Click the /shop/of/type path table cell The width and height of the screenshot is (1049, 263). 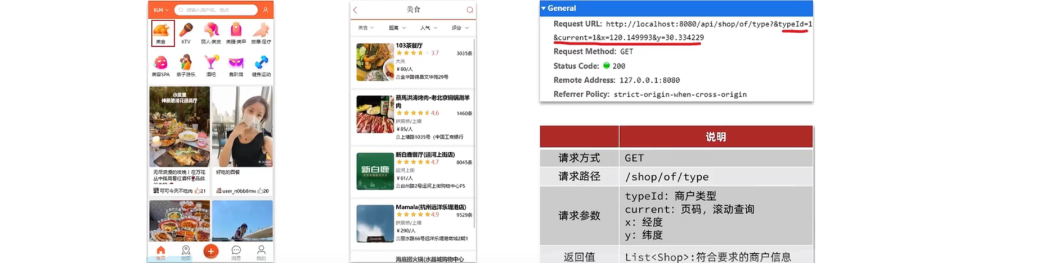point(716,176)
